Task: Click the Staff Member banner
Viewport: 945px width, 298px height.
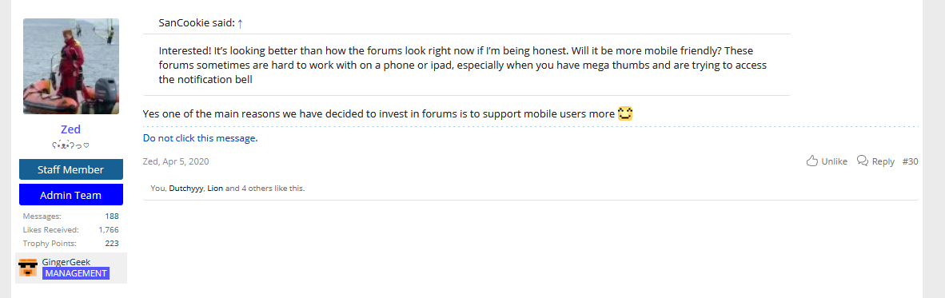Action: 71,169
